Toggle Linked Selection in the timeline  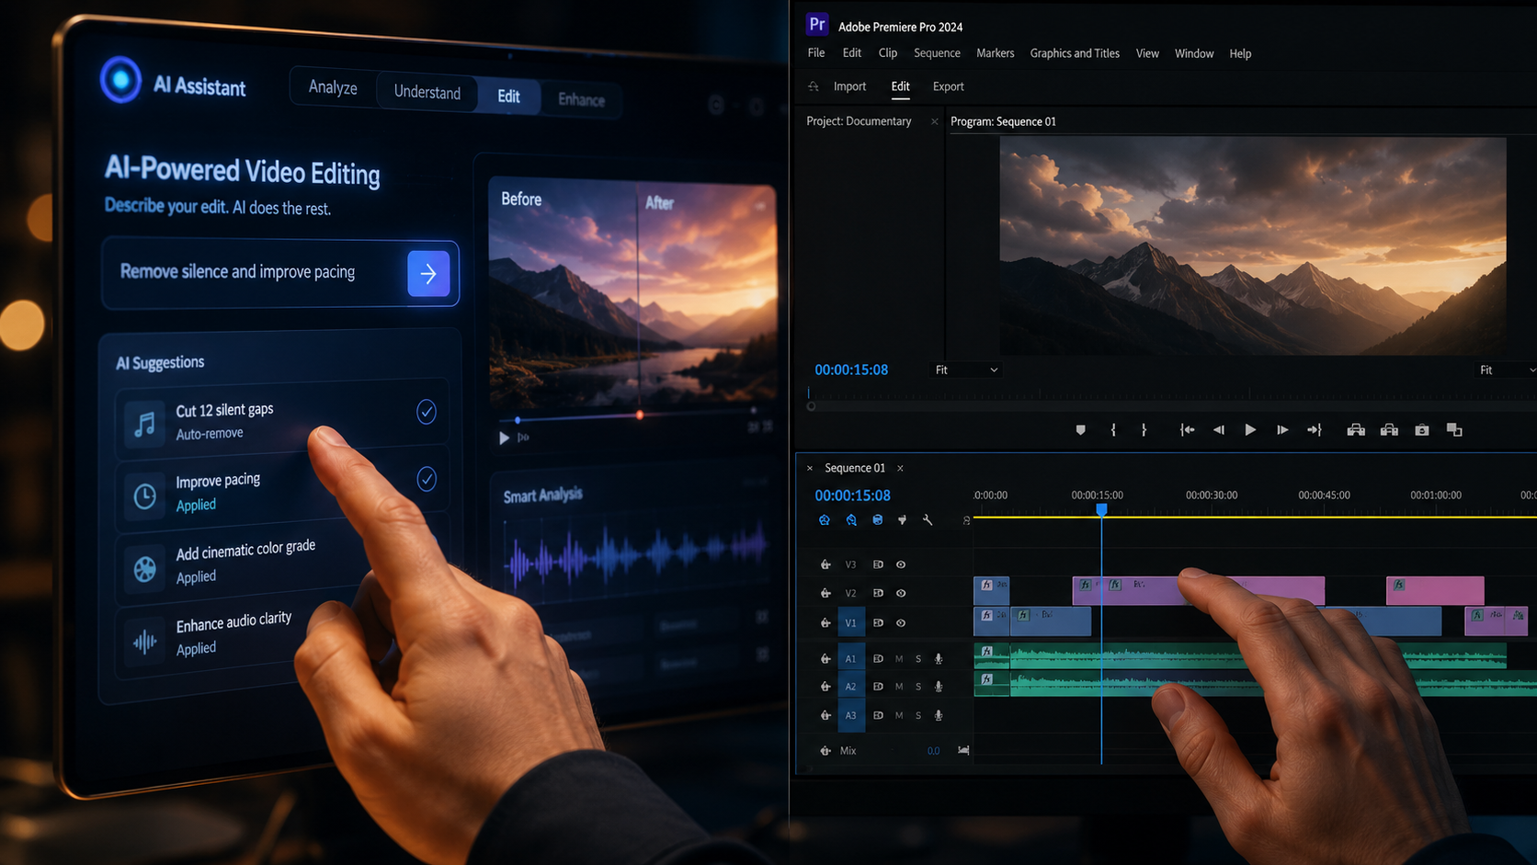(878, 520)
